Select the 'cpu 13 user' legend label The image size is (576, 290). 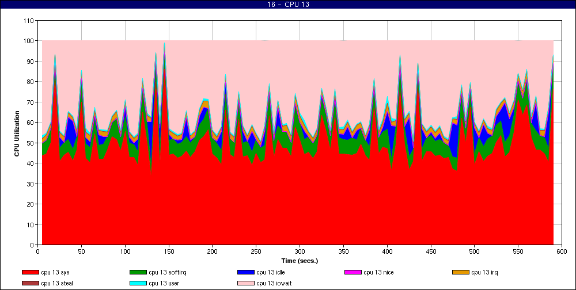click(x=164, y=284)
